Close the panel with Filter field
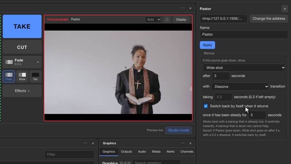291x164 pixels. tap(93, 143)
